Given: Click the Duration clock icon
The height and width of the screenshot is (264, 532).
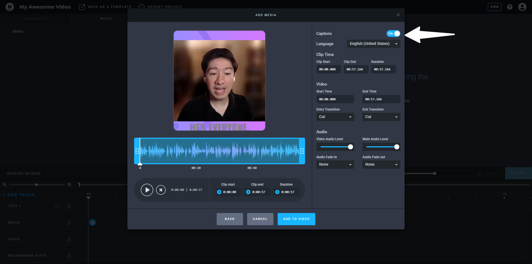Looking at the screenshot, I should pyautogui.click(x=277, y=192).
